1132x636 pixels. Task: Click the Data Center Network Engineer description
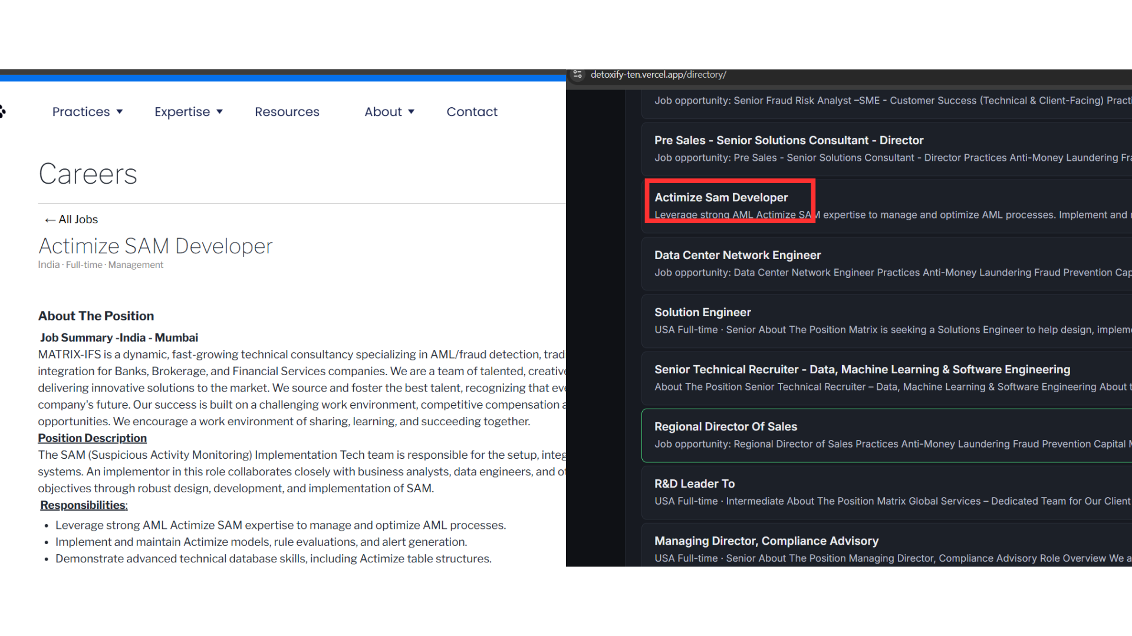pos(893,273)
